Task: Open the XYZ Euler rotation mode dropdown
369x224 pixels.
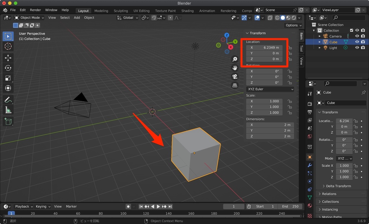Action: [270, 89]
